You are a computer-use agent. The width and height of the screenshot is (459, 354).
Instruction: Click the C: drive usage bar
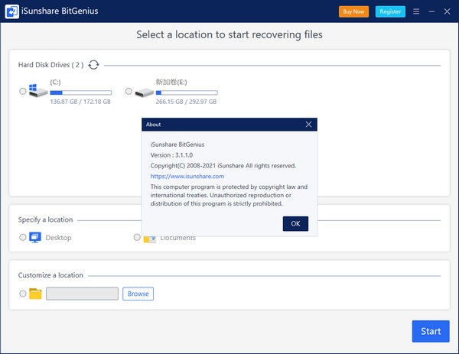[x=80, y=92]
